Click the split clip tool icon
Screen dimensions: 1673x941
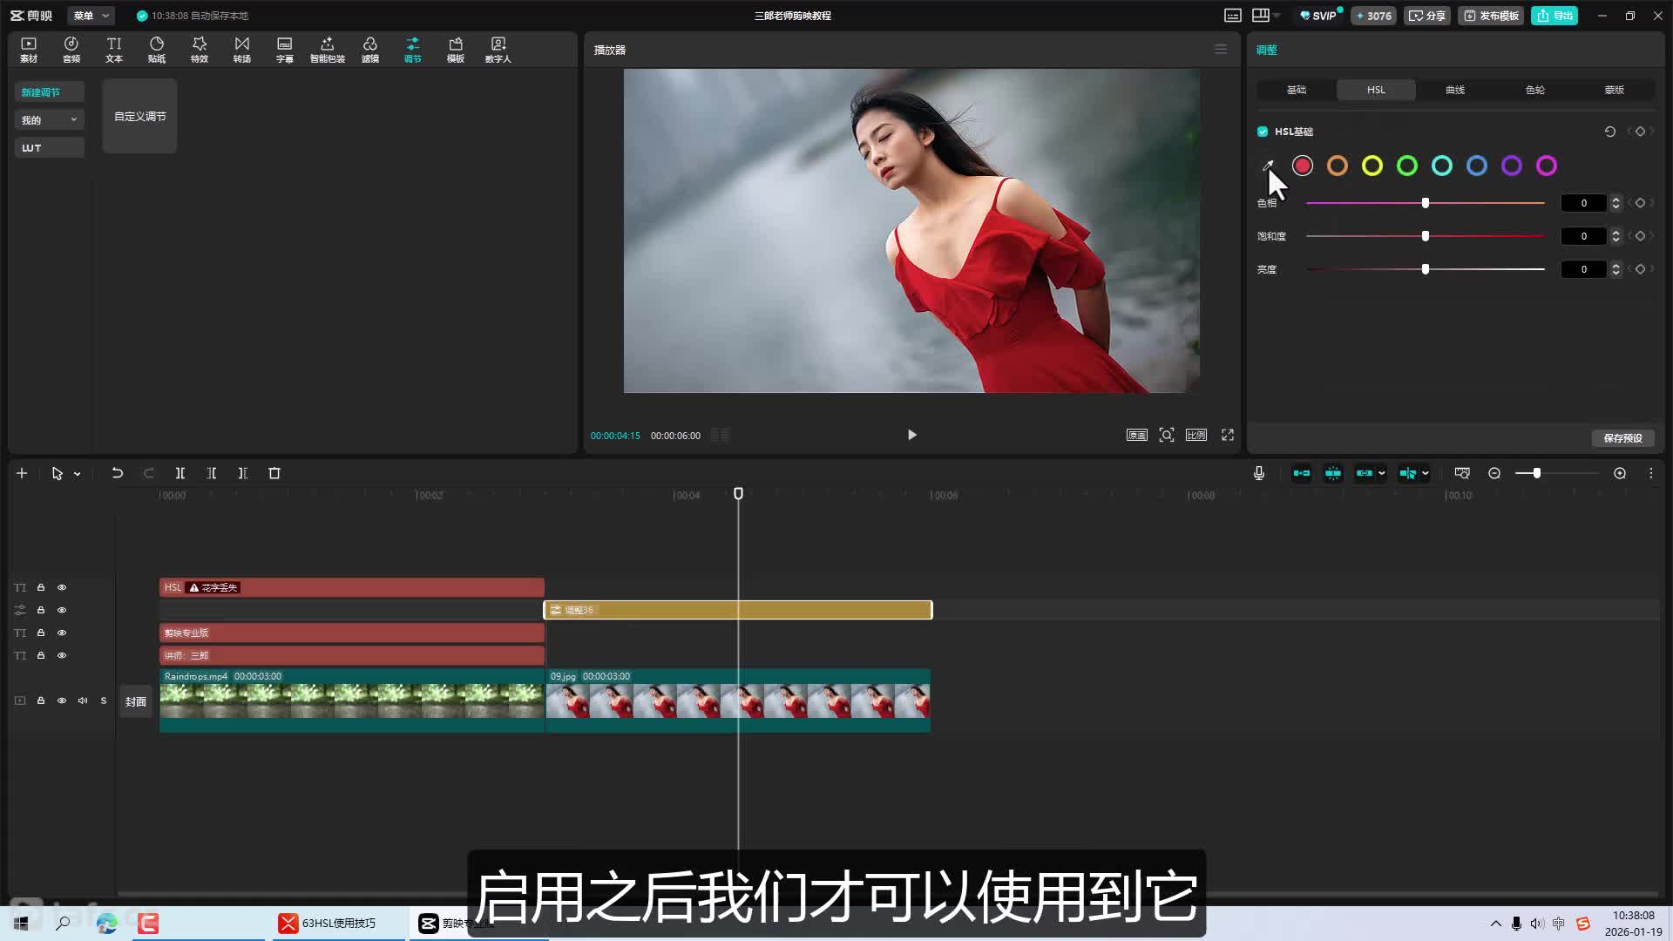[179, 473]
